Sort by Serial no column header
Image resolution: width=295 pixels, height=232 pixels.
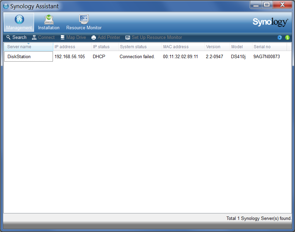click(x=270, y=47)
